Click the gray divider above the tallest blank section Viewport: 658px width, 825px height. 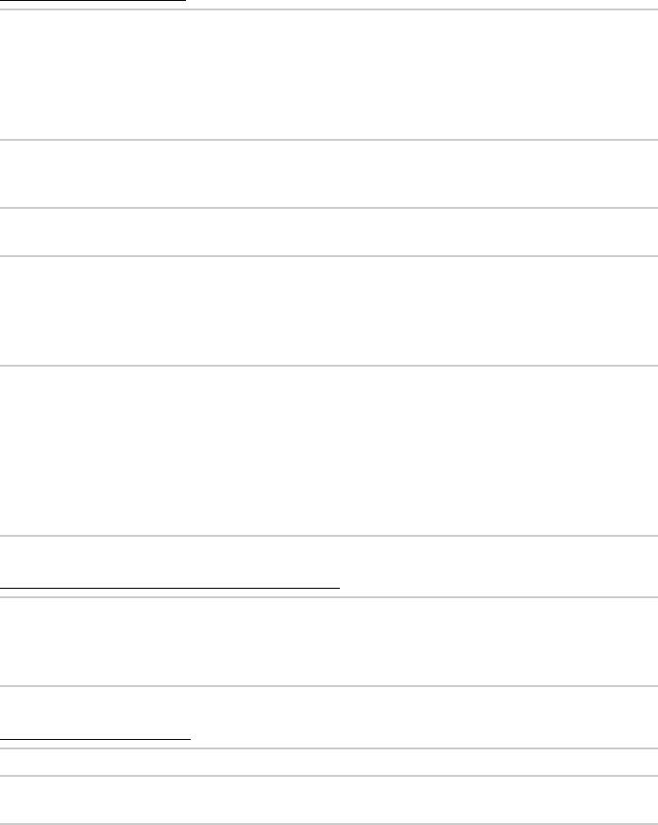click(x=329, y=366)
